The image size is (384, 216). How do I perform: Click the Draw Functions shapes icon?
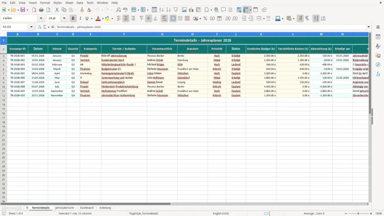click(264, 10)
